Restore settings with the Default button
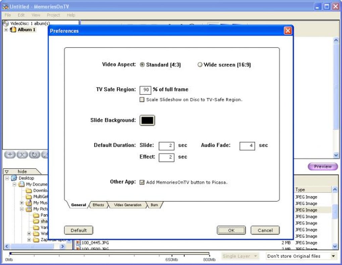Image resolution: width=342 pixels, height=265 pixels. (79, 230)
